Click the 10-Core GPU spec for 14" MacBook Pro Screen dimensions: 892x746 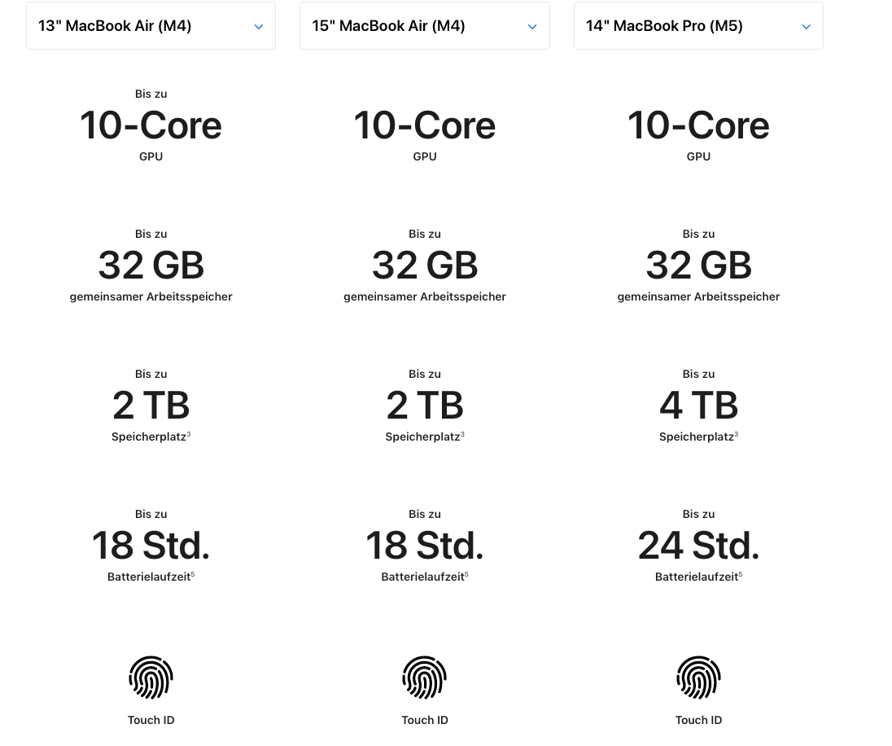point(698,125)
